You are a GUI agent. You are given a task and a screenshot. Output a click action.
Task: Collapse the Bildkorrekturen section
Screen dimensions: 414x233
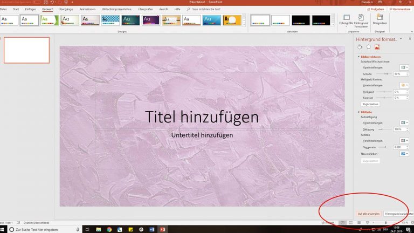point(358,57)
